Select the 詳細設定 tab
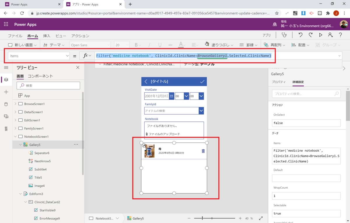Screen dimensions: 350x223 [x=298, y=82]
